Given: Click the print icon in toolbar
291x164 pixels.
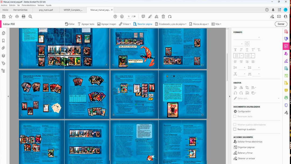Looking at the screenshot, I should [x=23, y=17].
